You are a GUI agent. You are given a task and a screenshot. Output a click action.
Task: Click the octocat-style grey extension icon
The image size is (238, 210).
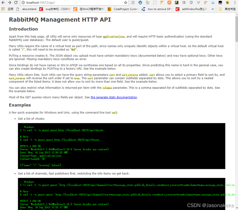click(148, 3)
